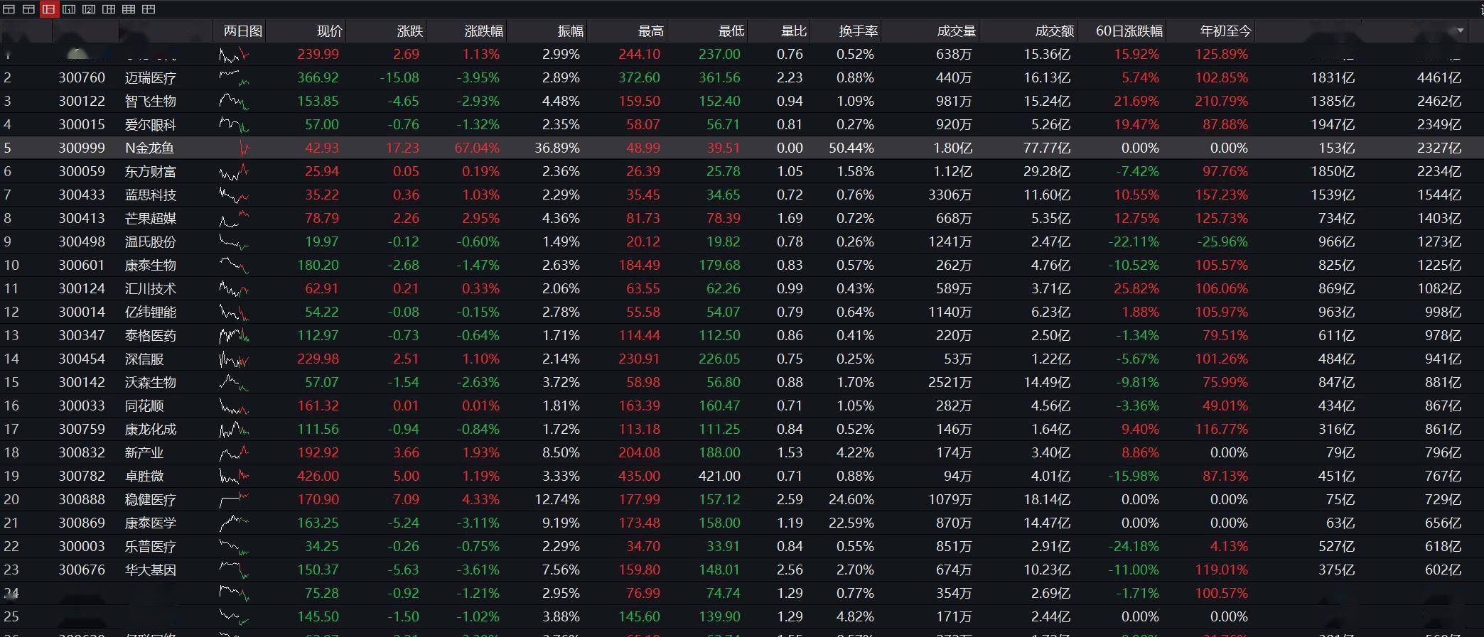Select stock name 迈瑞医疗
Screen dimensions: 1484x637
(151, 78)
